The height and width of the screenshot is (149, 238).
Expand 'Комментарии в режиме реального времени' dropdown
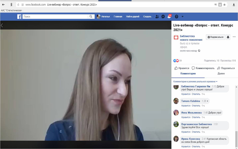[195, 81]
